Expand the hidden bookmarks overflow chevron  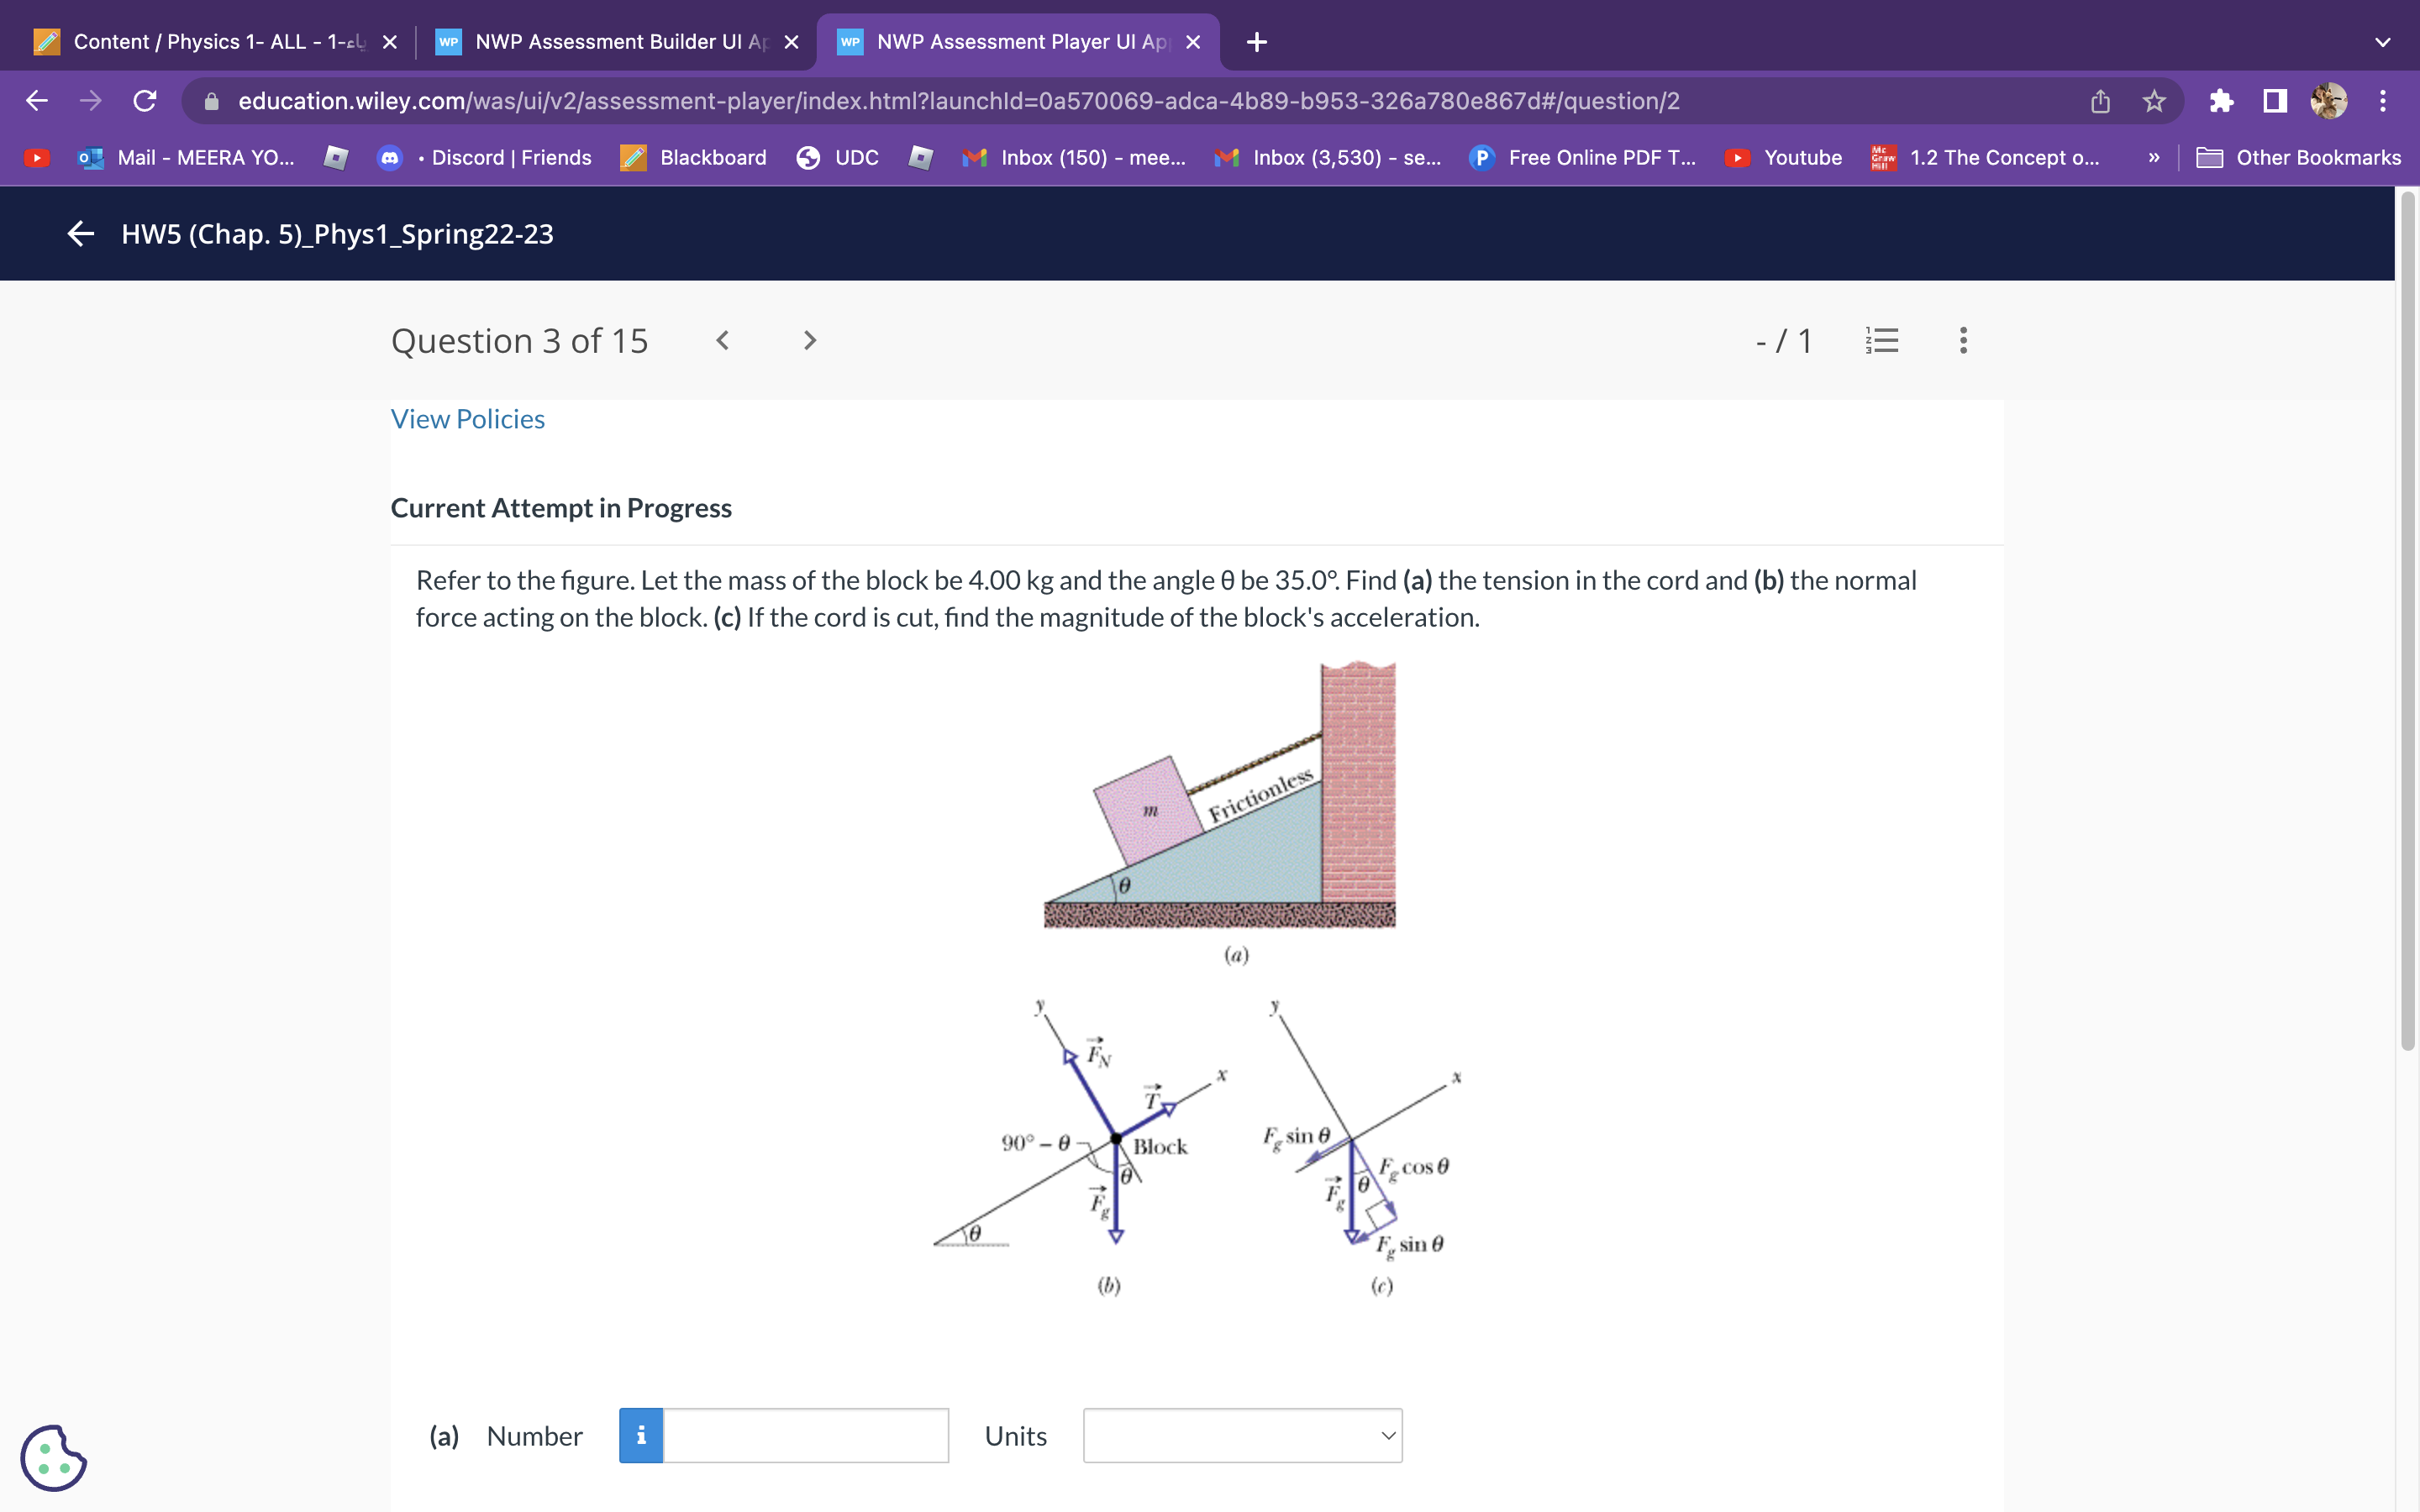coord(2154,157)
